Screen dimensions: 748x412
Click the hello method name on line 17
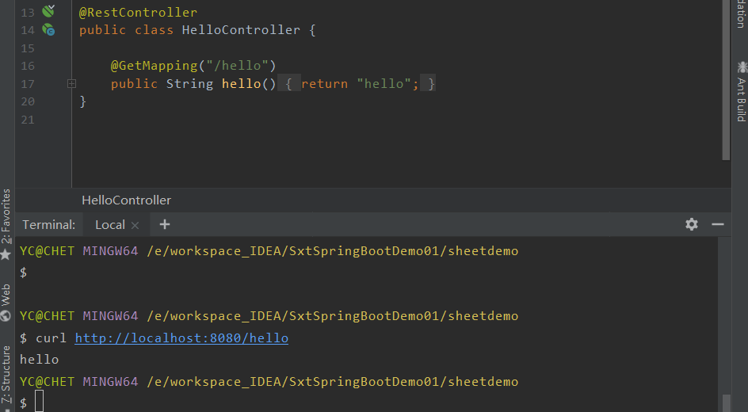(241, 83)
